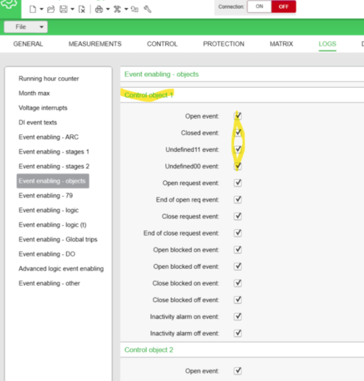Open Running hour counter in the sidebar

click(x=49, y=79)
